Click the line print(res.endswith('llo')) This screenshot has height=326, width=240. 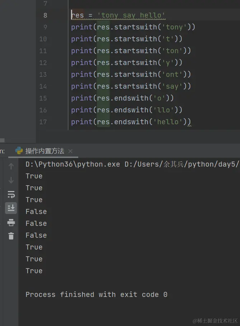tap(127, 110)
